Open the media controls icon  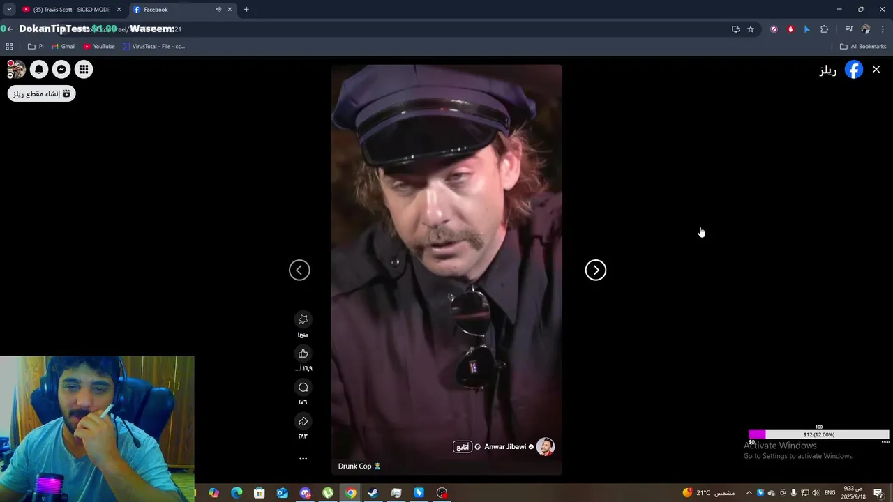(x=849, y=29)
